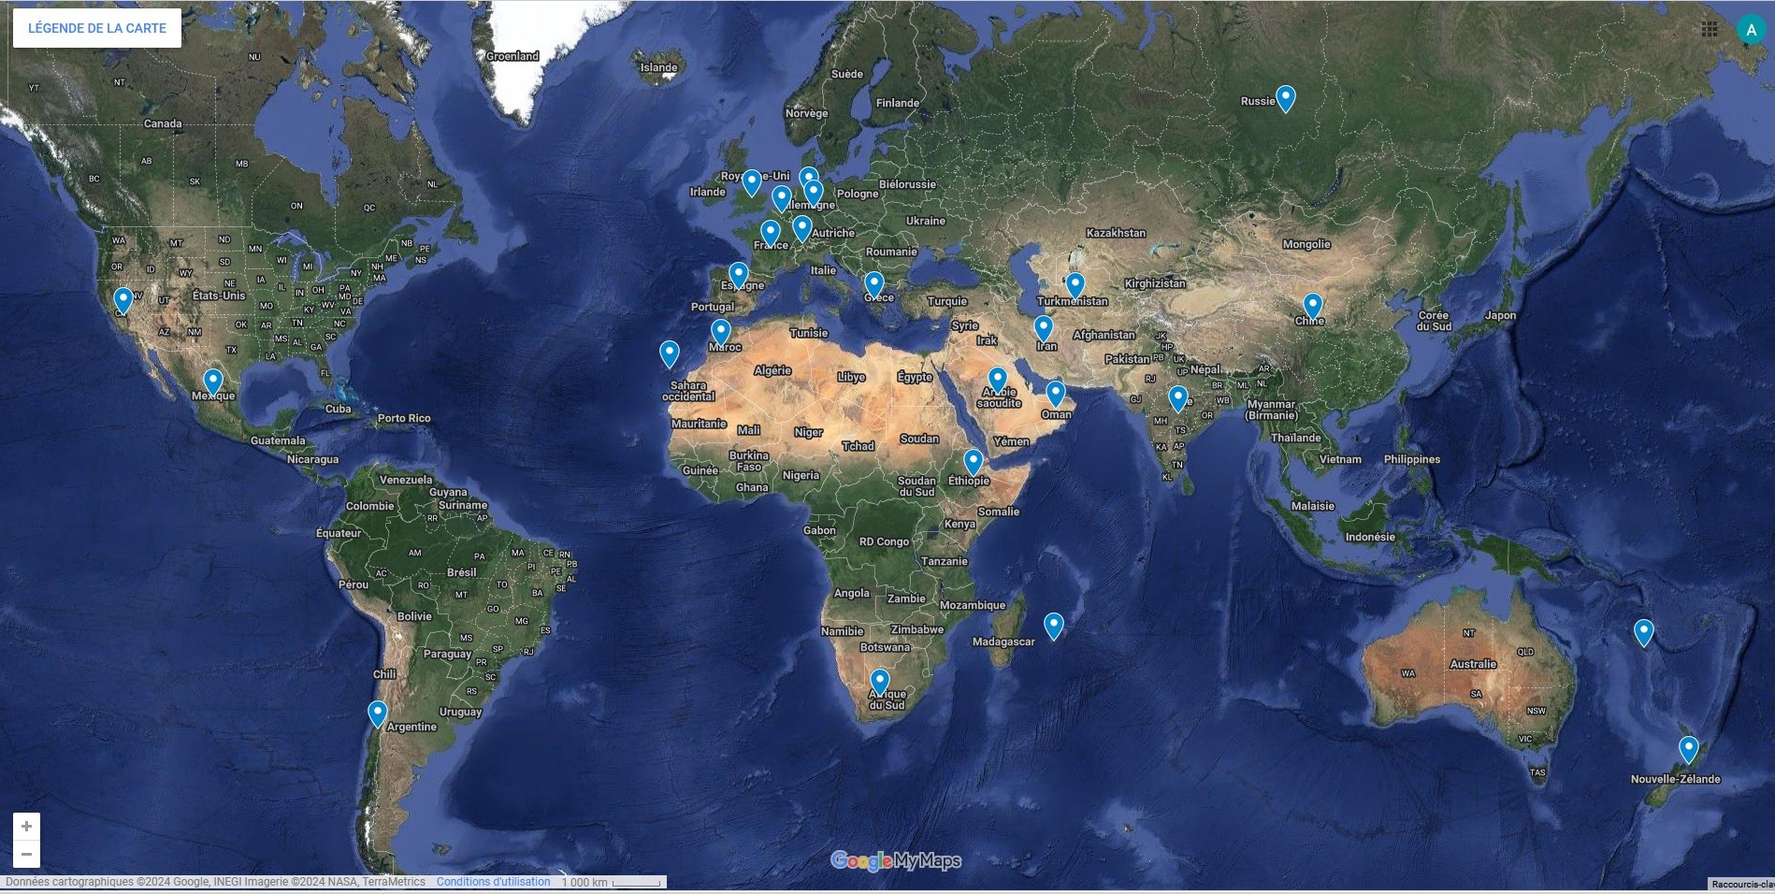Click the zoom in plus button
The image size is (1775, 894).
tap(26, 827)
